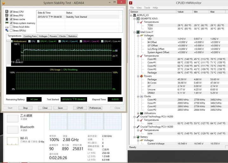Switch to the Cooling Fans tab
The image size is (228, 163).
[30, 36]
